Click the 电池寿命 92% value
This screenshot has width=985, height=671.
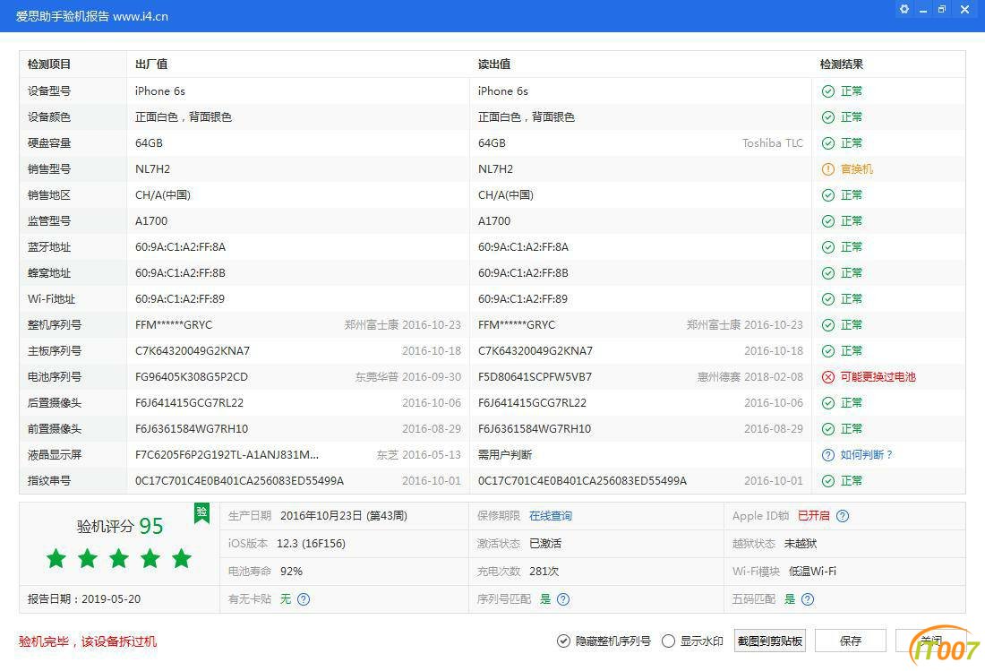click(292, 572)
